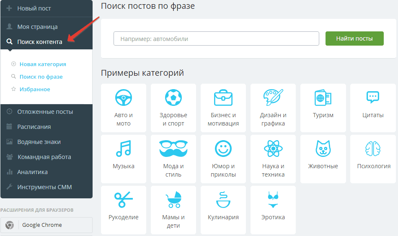Select Избранное link in sidebar
The image size is (398, 236).
click(x=35, y=89)
